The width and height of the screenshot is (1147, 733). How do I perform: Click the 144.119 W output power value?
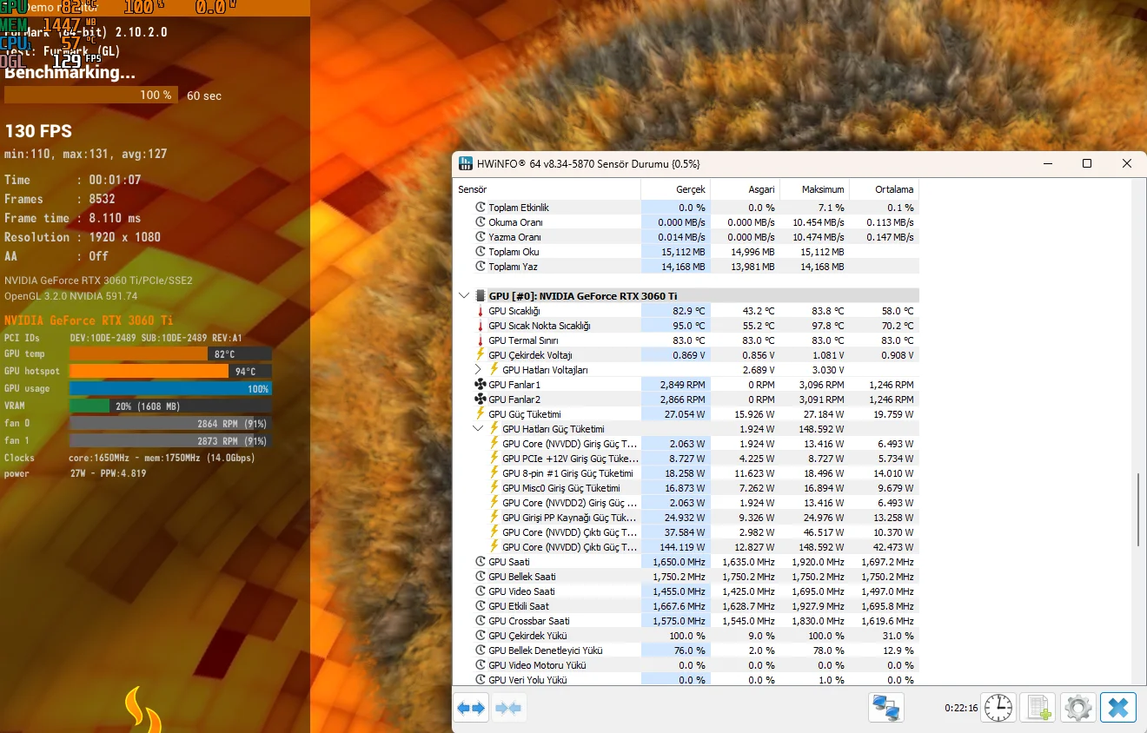tap(682, 547)
